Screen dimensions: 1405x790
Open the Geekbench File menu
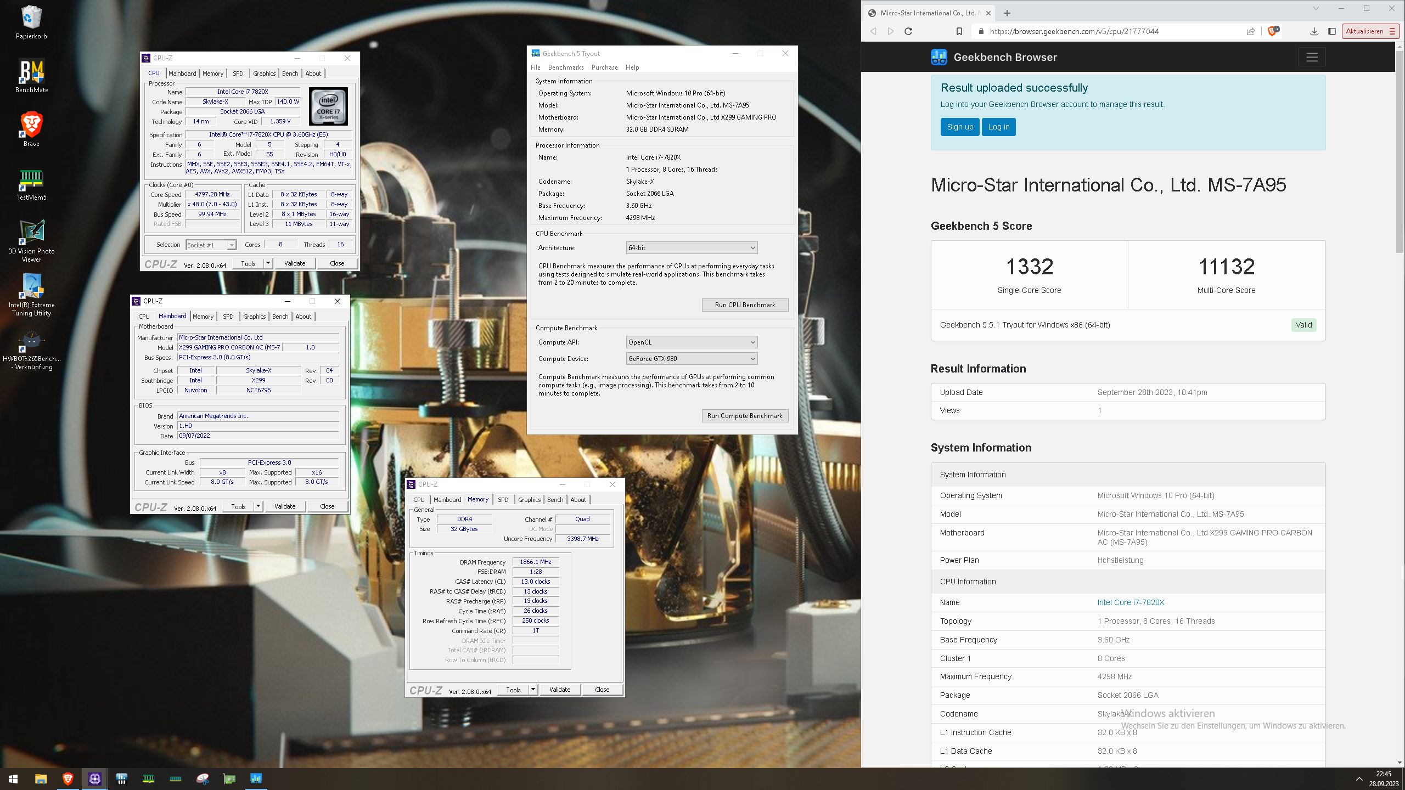click(536, 67)
